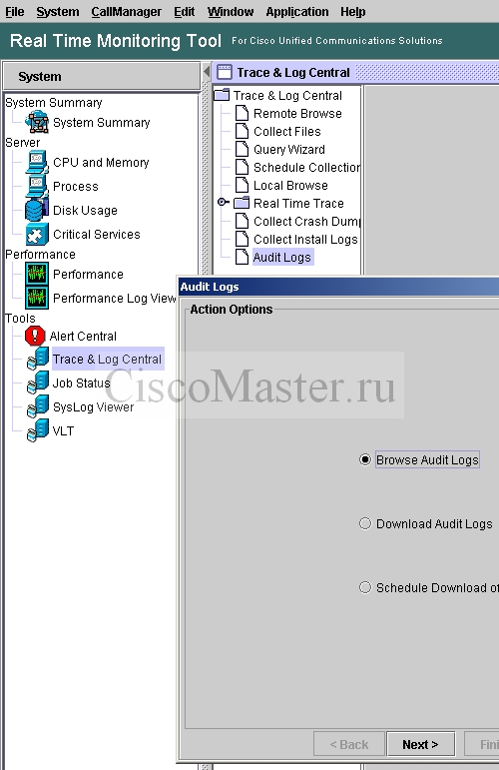Select Remote Browse in the tree
The image size is (499, 770).
(297, 114)
